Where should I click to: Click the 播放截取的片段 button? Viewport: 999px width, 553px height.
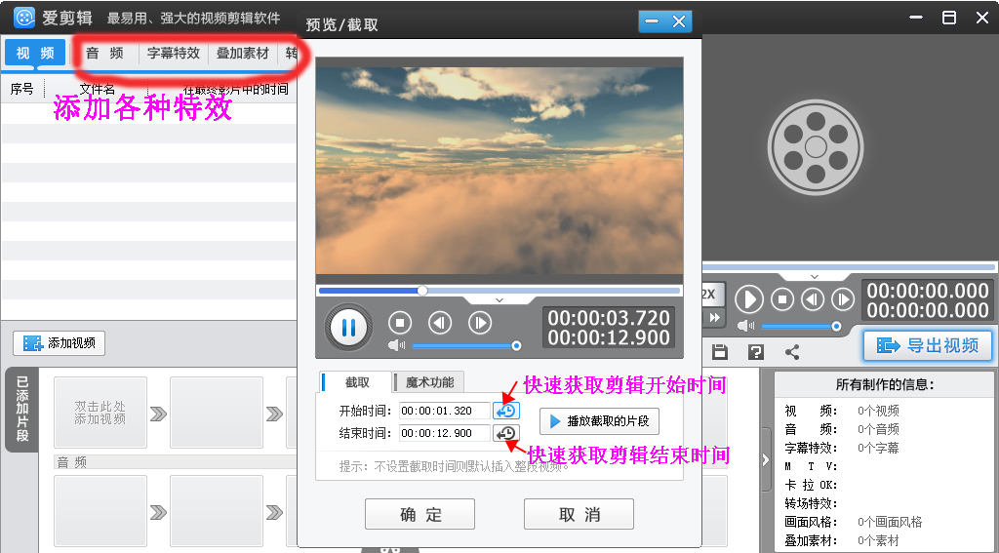(x=599, y=421)
